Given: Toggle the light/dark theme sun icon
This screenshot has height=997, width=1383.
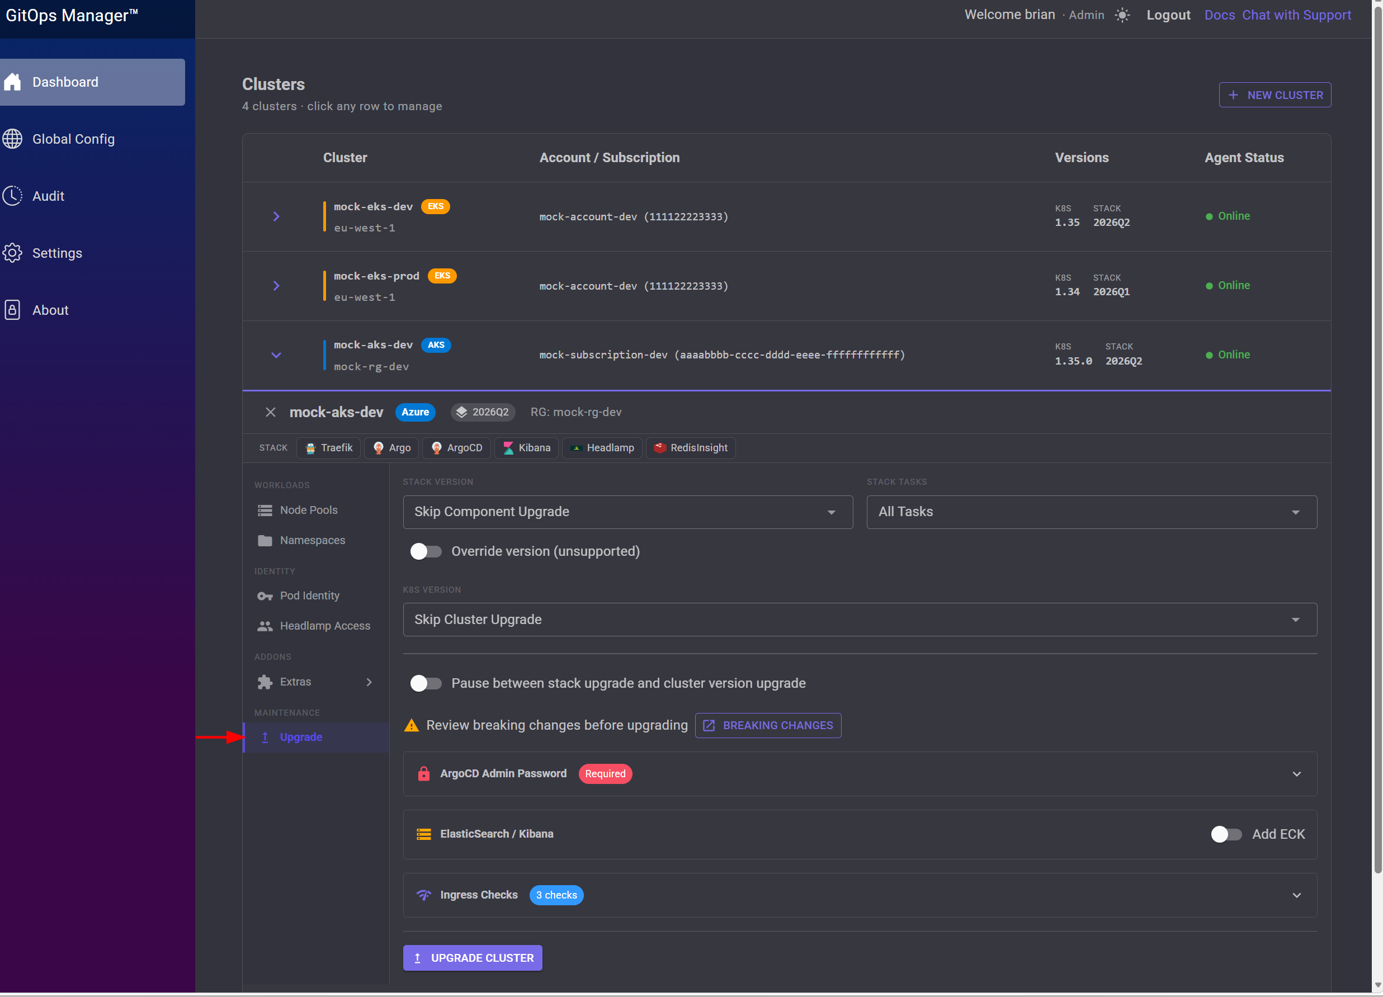Looking at the screenshot, I should pos(1122,15).
